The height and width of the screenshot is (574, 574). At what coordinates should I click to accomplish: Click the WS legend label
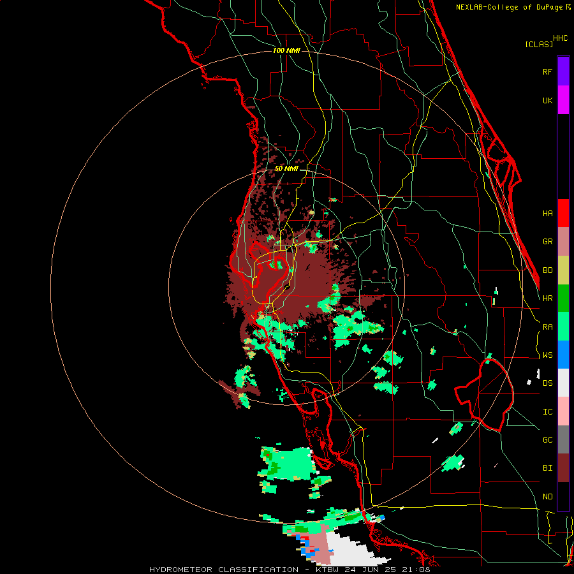coord(547,355)
